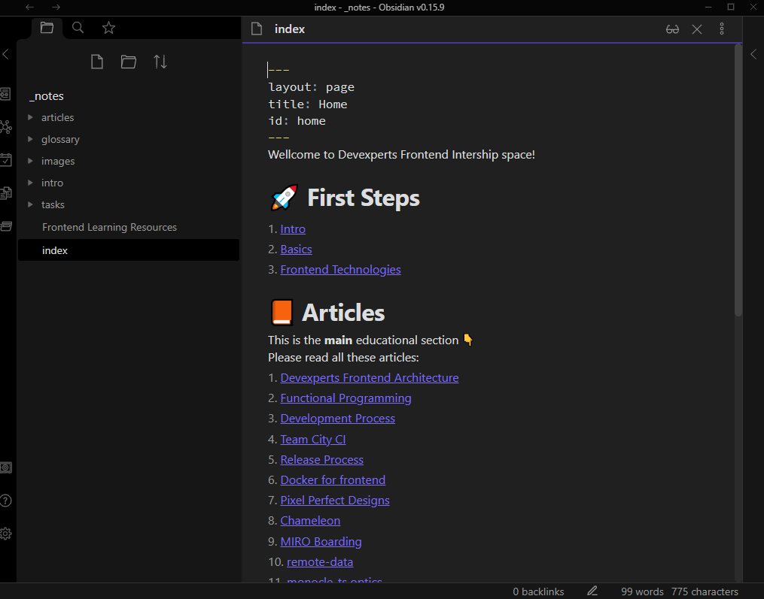The image size is (764, 599).
Task: Open remote-data link
Action: tap(320, 562)
